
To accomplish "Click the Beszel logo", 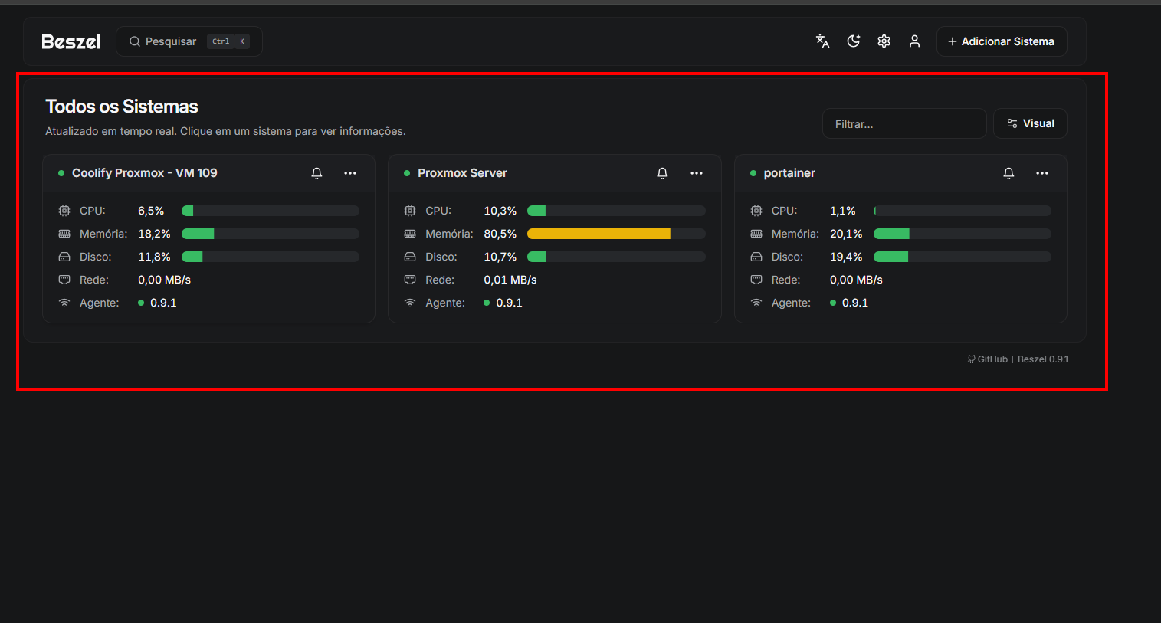I will coord(71,41).
